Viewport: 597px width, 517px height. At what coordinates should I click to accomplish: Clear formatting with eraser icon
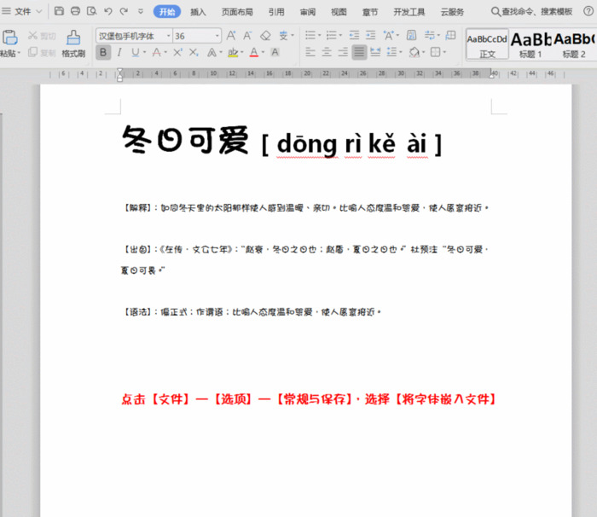click(265, 36)
